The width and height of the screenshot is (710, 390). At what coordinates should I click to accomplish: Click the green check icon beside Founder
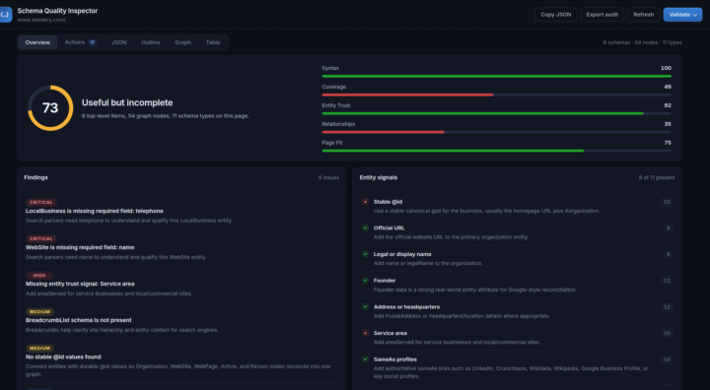click(x=365, y=281)
